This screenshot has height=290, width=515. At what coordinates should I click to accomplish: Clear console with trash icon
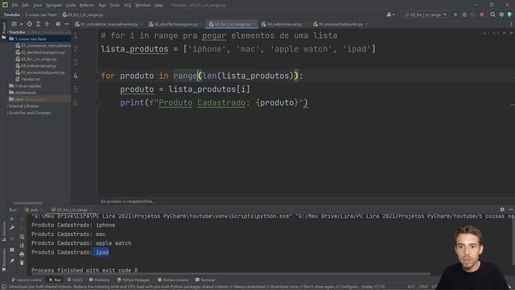coord(22,263)
